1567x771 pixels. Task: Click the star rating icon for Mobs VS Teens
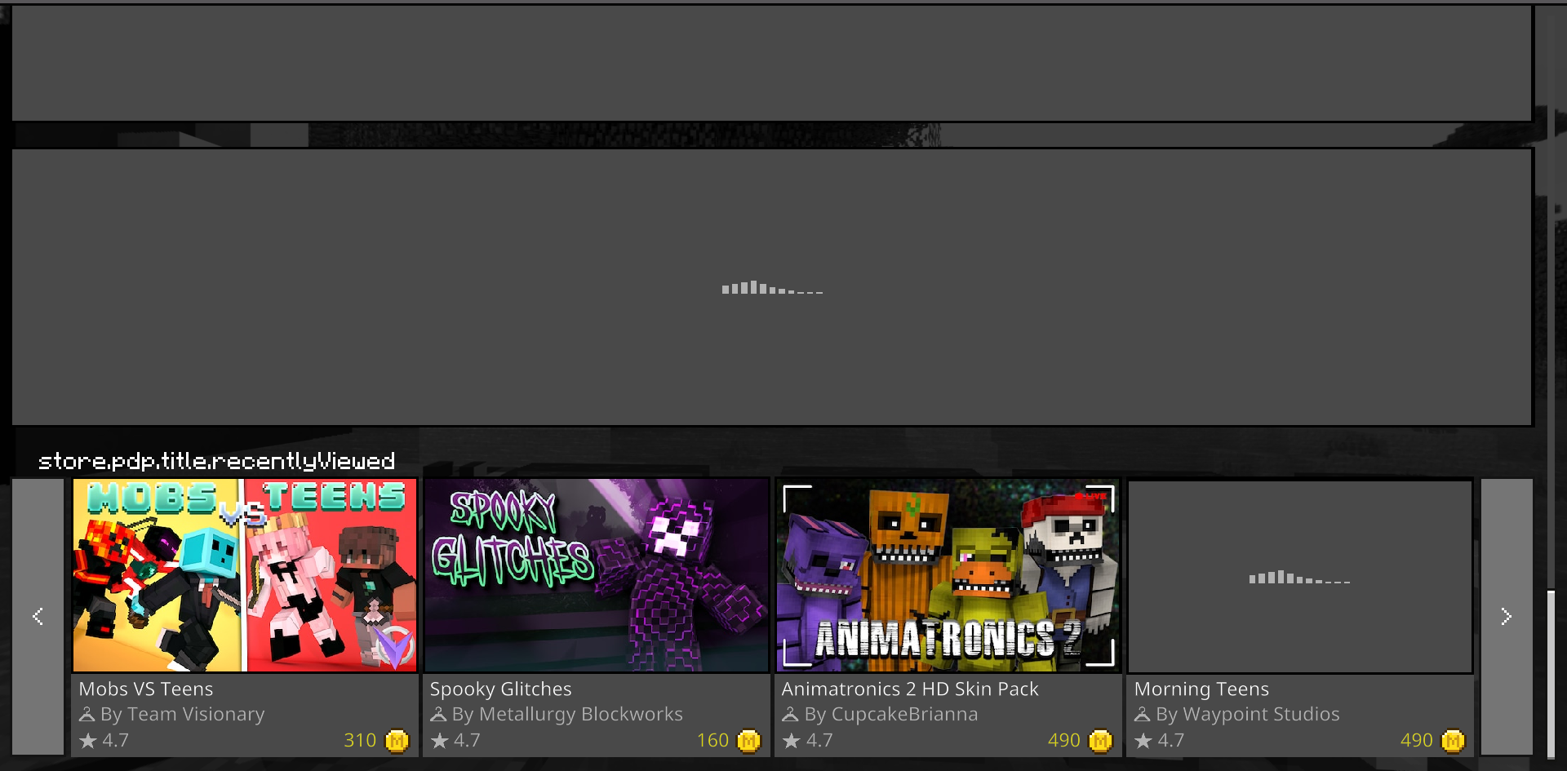[88, 741]
